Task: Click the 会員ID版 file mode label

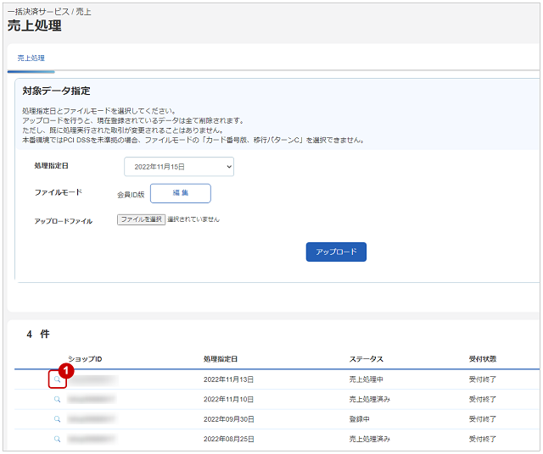Action: 131,195
